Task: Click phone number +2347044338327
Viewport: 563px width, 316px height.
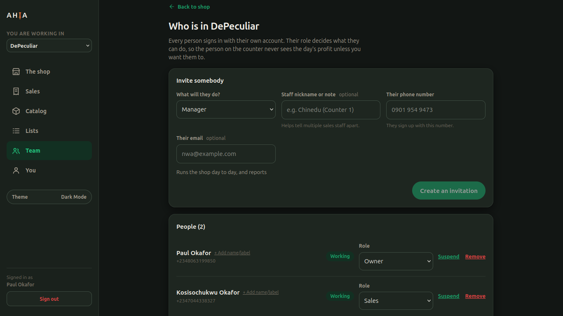Action: point(196,301)
